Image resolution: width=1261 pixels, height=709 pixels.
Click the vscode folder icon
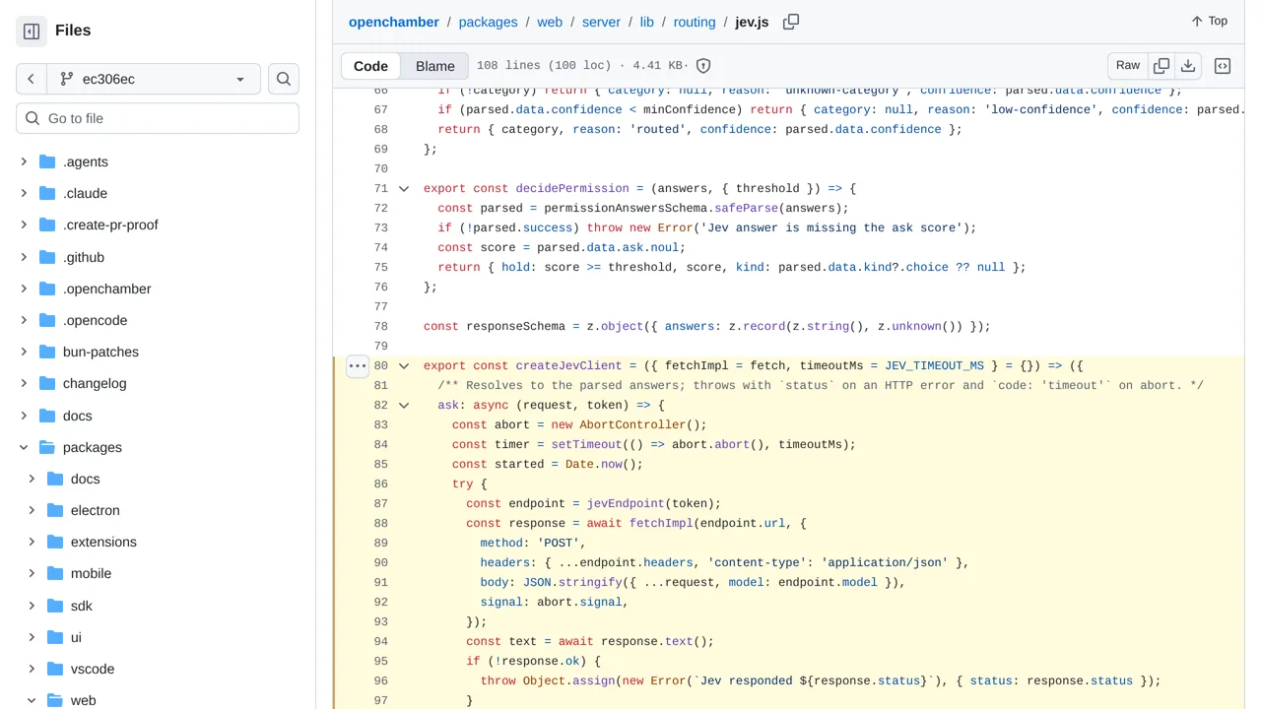[55, 669]
